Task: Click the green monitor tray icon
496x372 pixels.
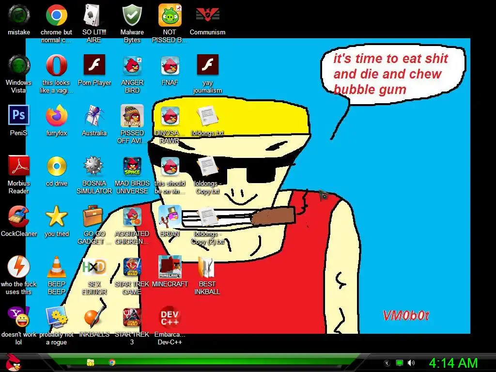Action: (x=400, y=363)
